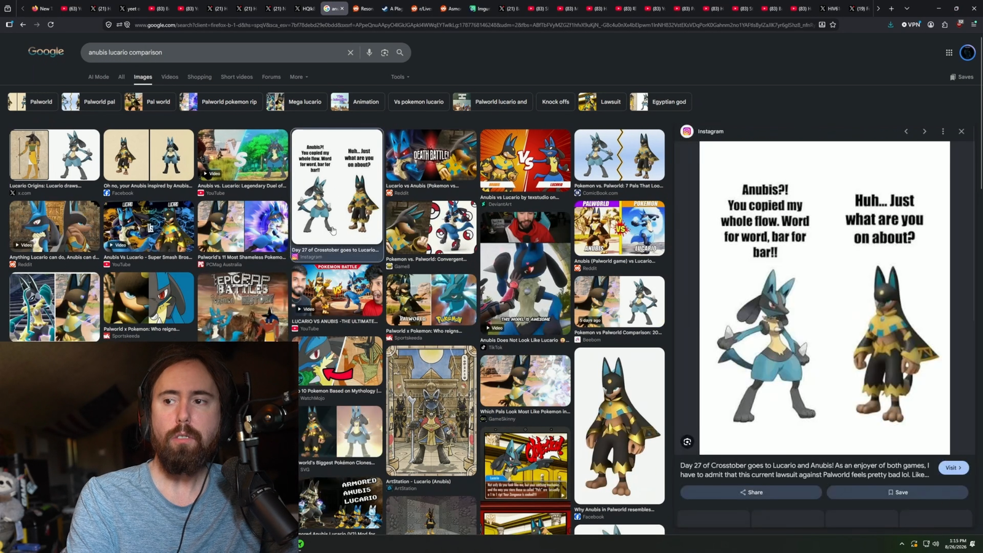This screenshot has height=553, width=983.
Task: Open a new browser tab with plus
Action: coord(891,9)
